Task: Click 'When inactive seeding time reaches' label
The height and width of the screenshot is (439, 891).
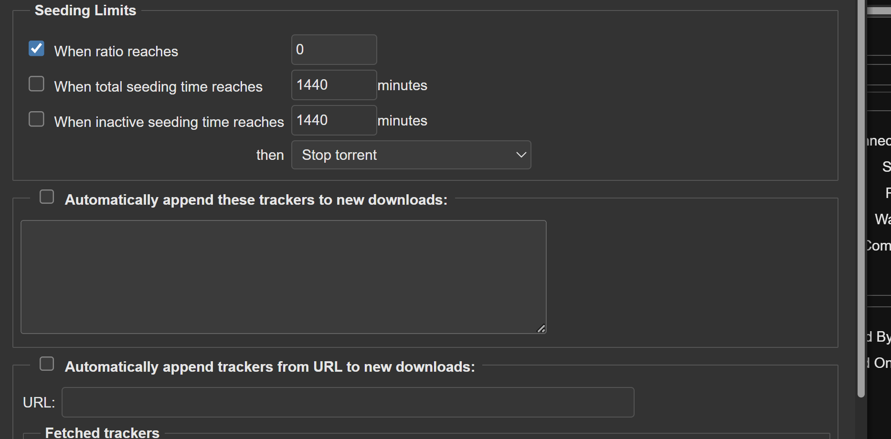Action: pos(169,122)
